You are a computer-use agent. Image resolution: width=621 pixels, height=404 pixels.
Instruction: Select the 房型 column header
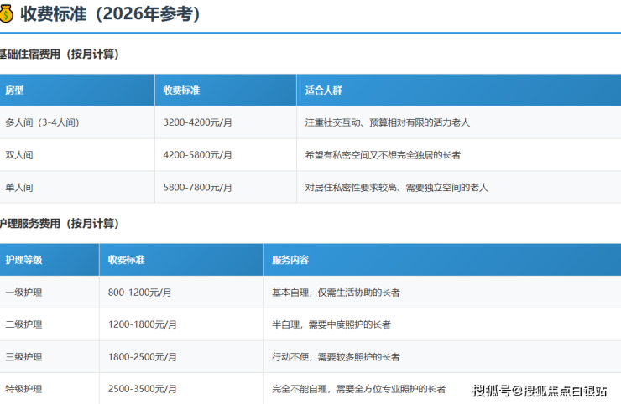15,90
